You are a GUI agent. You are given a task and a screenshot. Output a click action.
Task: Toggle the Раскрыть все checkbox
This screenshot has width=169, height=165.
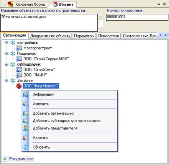(x=5, y=159)
